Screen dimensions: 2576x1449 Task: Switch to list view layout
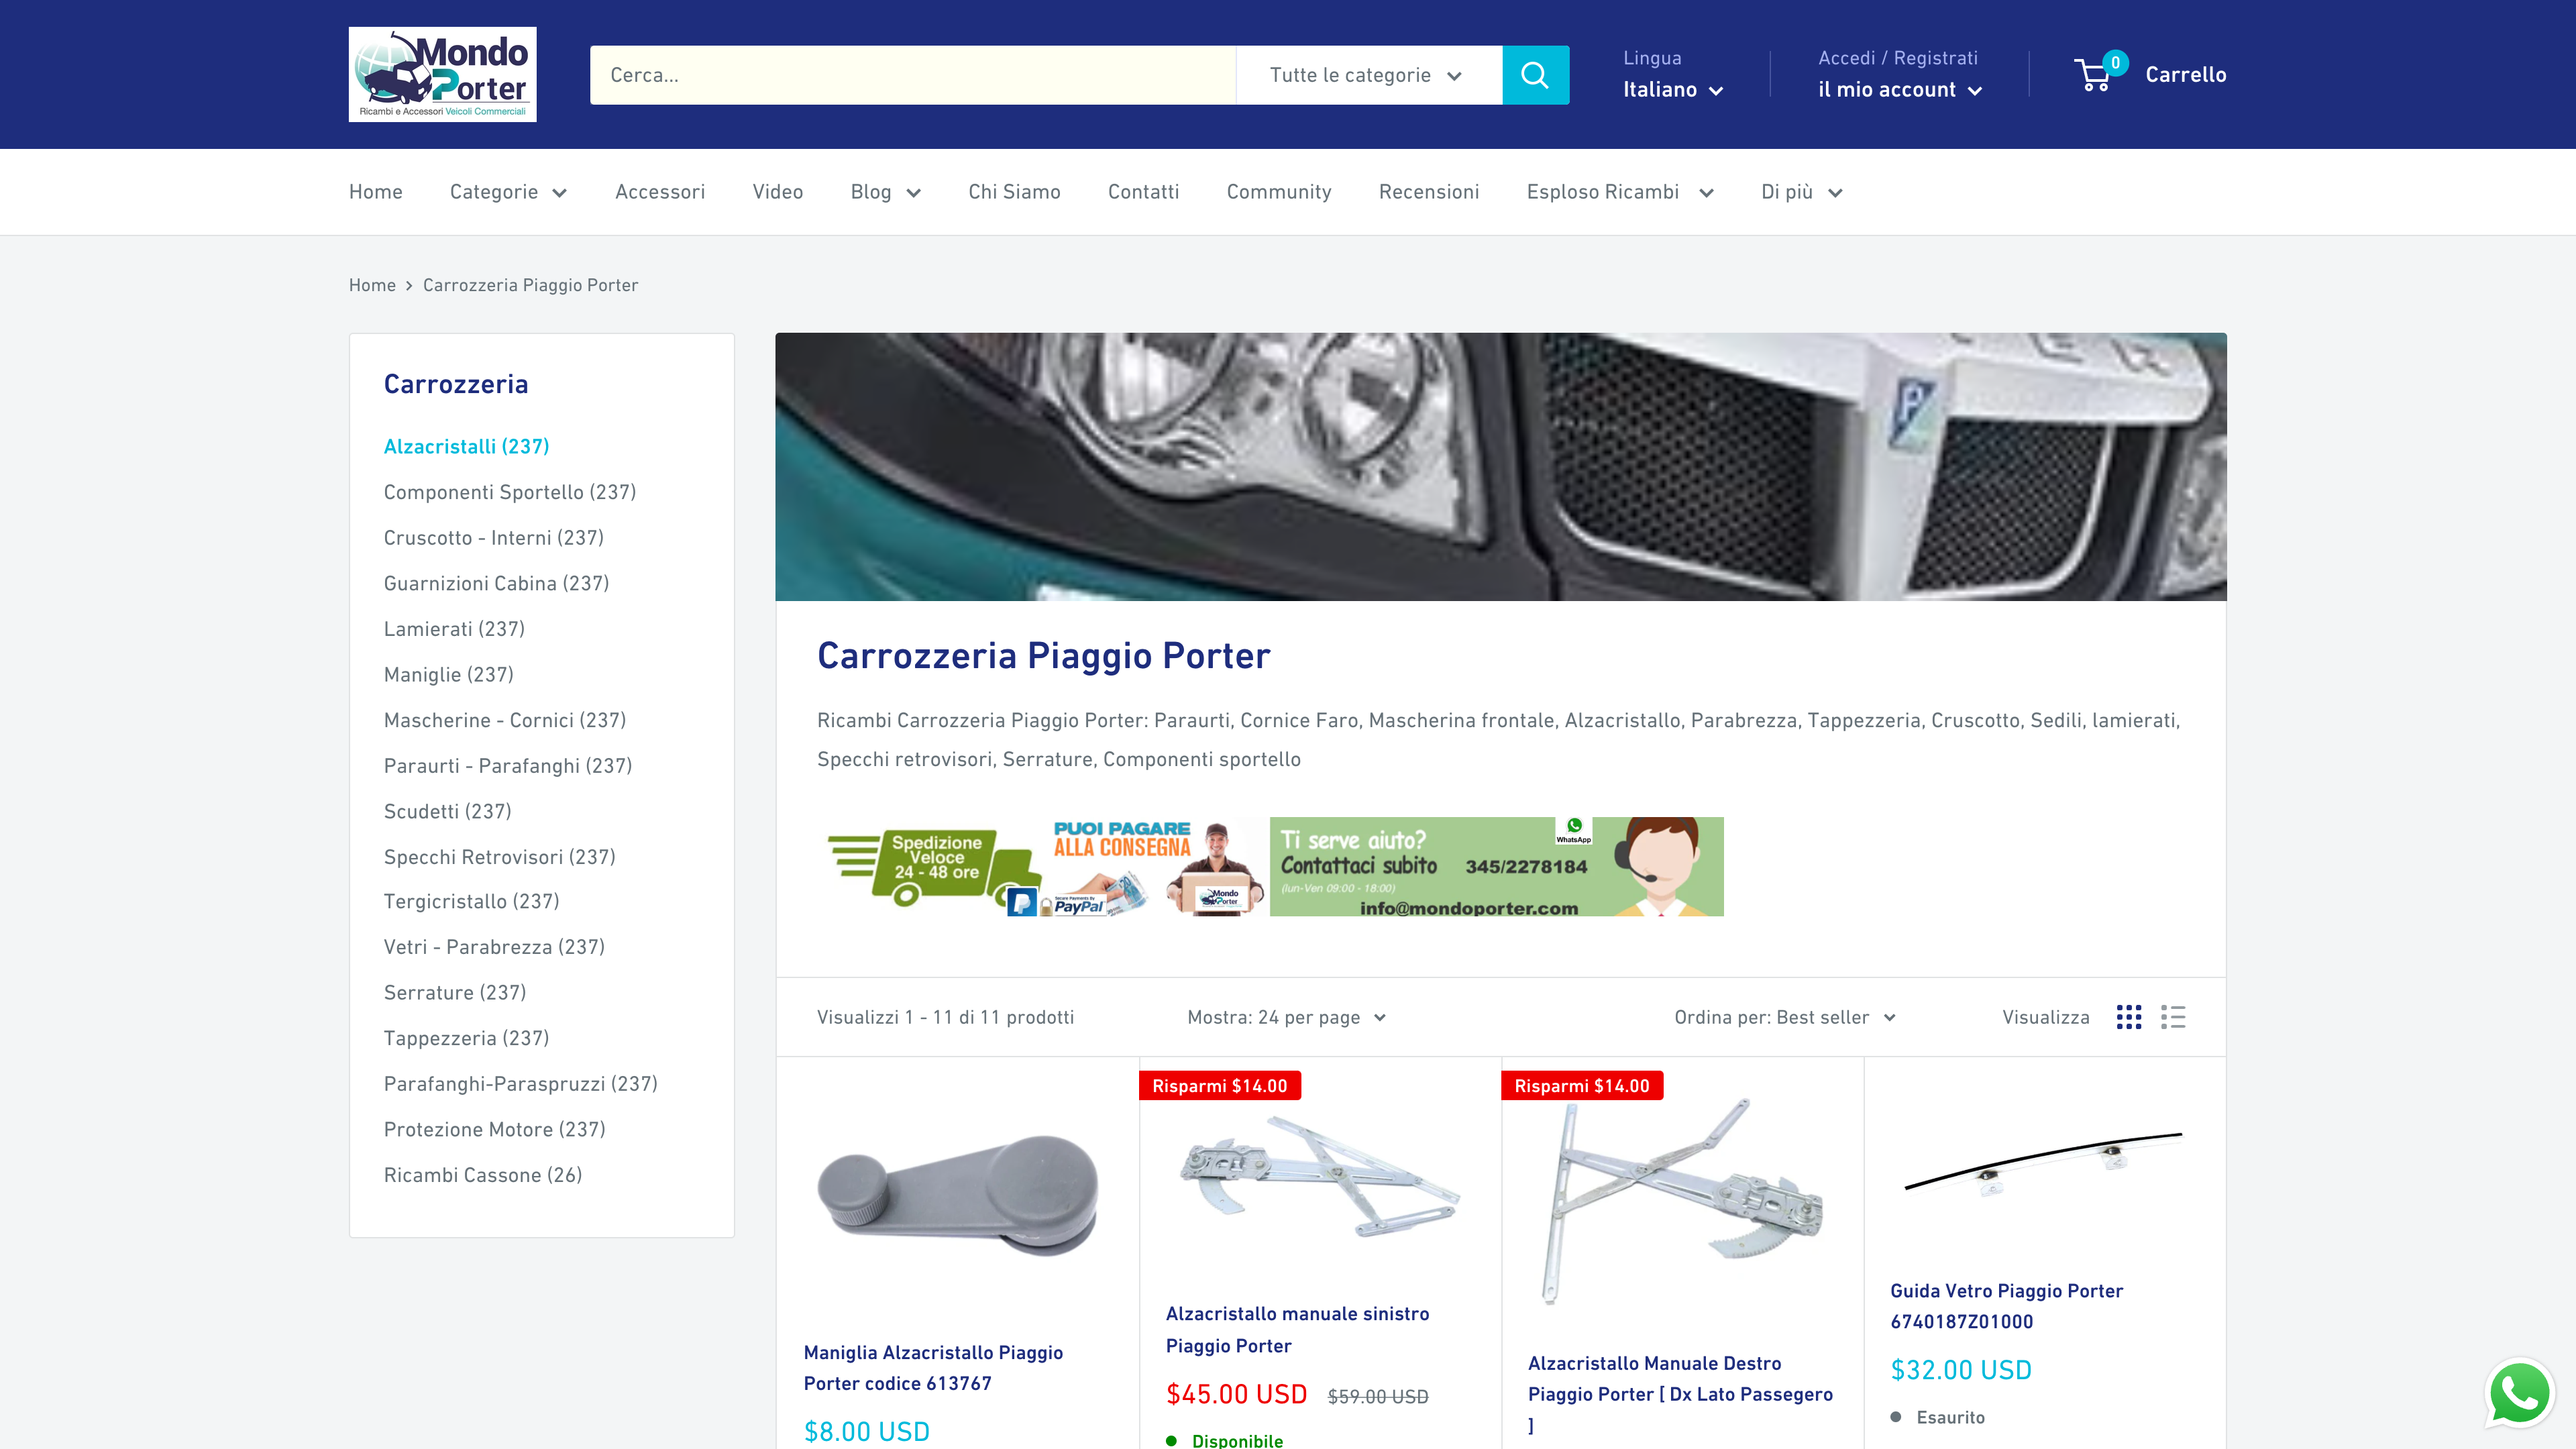2173,1017
